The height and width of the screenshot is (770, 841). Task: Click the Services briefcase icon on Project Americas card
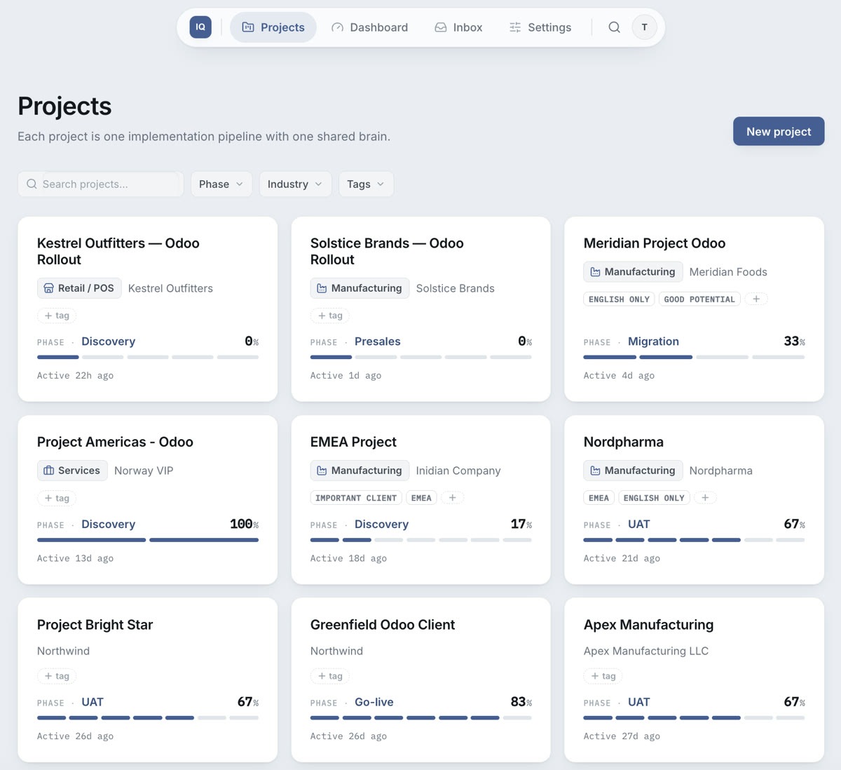[x=48, y=471]
